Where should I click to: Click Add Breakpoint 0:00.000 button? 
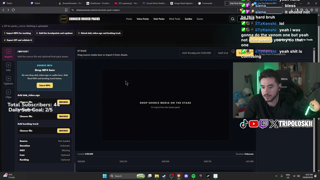[x=196, y=53]
